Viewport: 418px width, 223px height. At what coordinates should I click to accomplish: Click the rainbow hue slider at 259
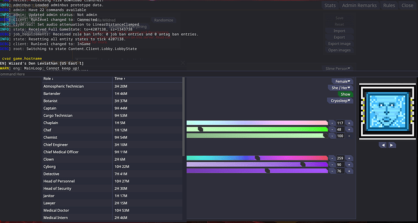(x=257, y=158)
